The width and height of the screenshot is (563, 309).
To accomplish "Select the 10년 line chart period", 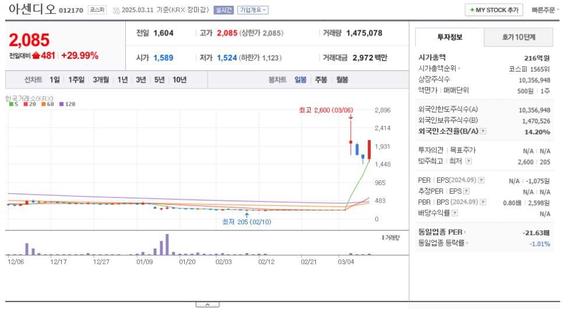I will coord(179,80).
